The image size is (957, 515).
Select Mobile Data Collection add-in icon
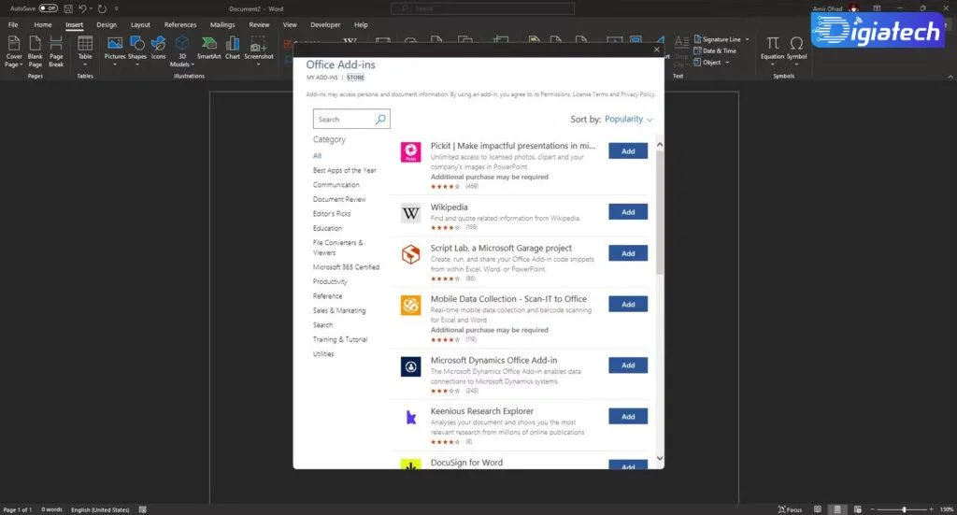(x=411, y=305)
